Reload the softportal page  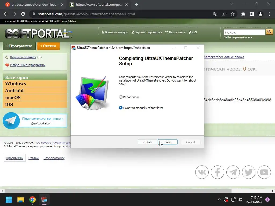click(x=23, y=14)
